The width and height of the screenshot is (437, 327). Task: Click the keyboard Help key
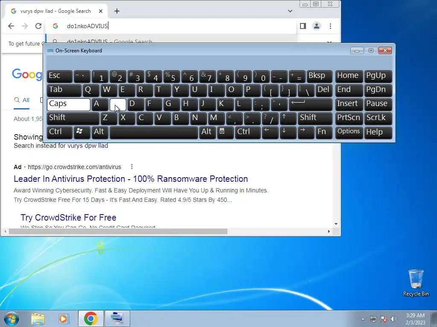[378, 133]
